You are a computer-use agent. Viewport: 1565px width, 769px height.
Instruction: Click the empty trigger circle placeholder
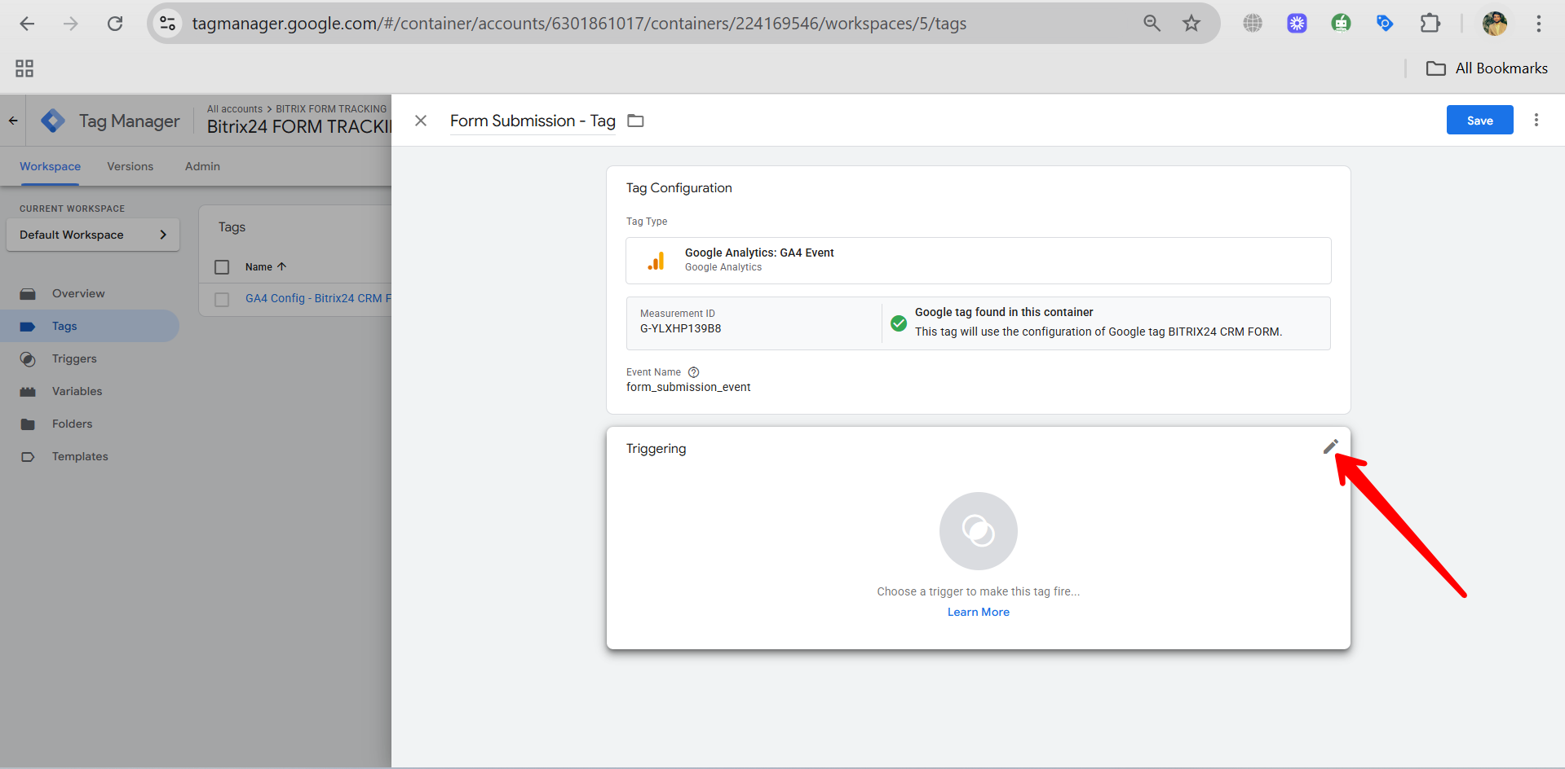979,531
